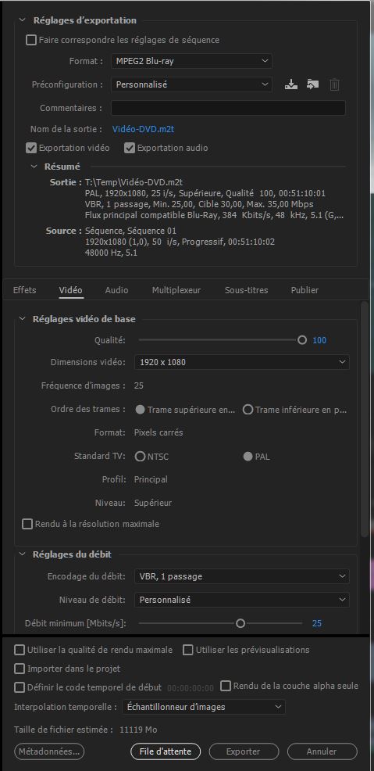The image size is (374, 771).
Task: Switch to the Audio tab
Action: coord(117,290)
